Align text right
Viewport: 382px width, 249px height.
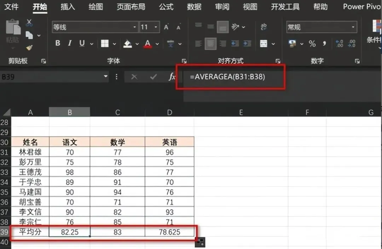click(x=223, y=44)
